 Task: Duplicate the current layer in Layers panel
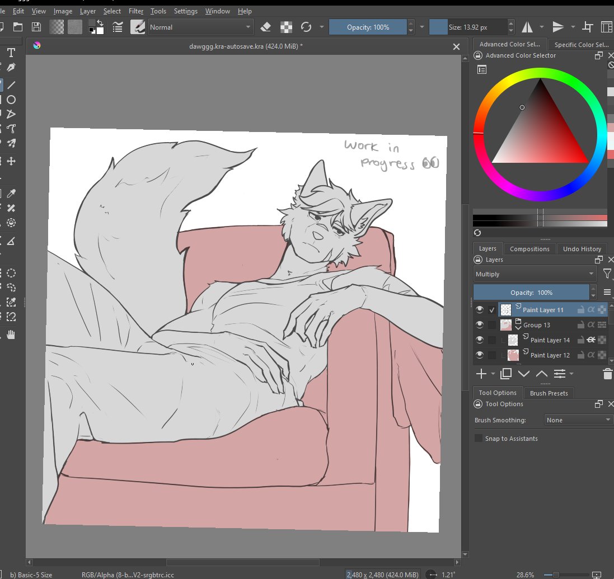coord(506,374)
